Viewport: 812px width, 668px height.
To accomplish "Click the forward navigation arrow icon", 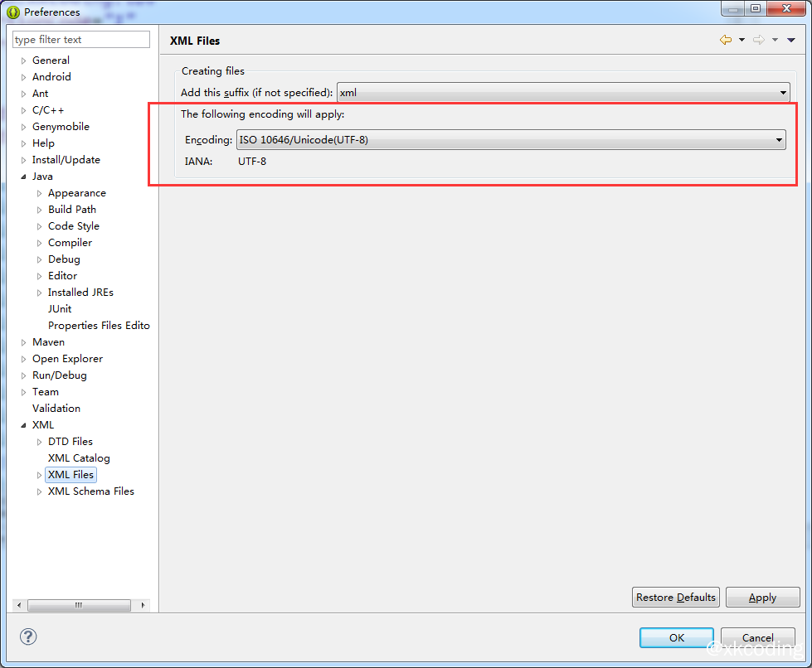I will coord(758,40).
